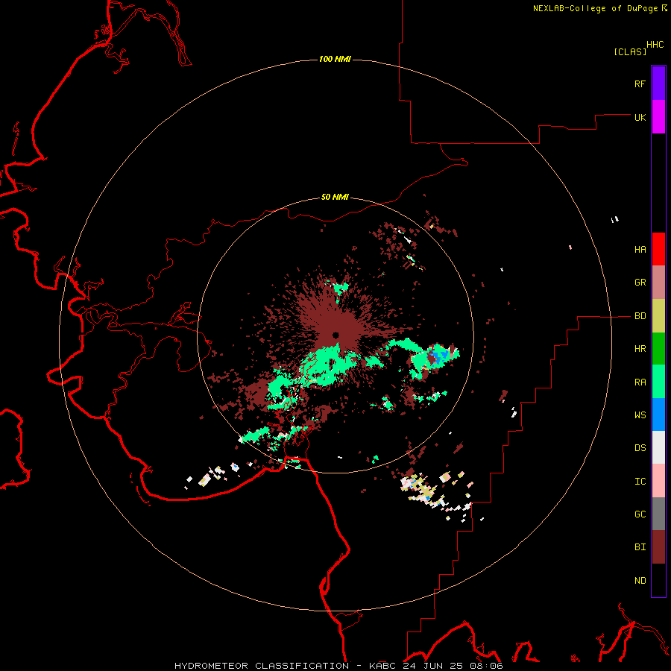
Task: Click the 'UK' legend label
Action: point(640,117)
